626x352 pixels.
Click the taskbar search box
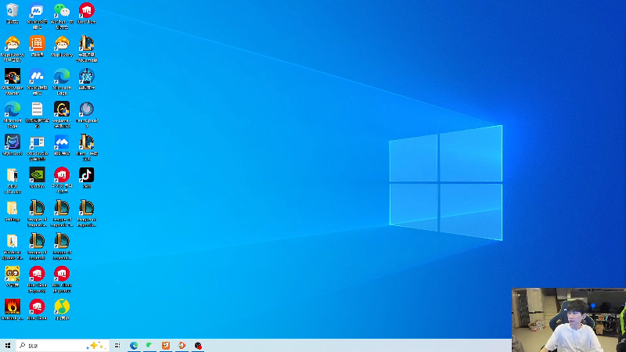pyautogui.click(x=63, y=346)
